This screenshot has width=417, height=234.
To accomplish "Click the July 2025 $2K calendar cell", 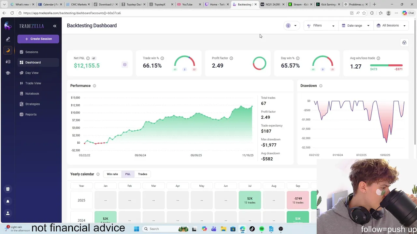I will point(250,200).
